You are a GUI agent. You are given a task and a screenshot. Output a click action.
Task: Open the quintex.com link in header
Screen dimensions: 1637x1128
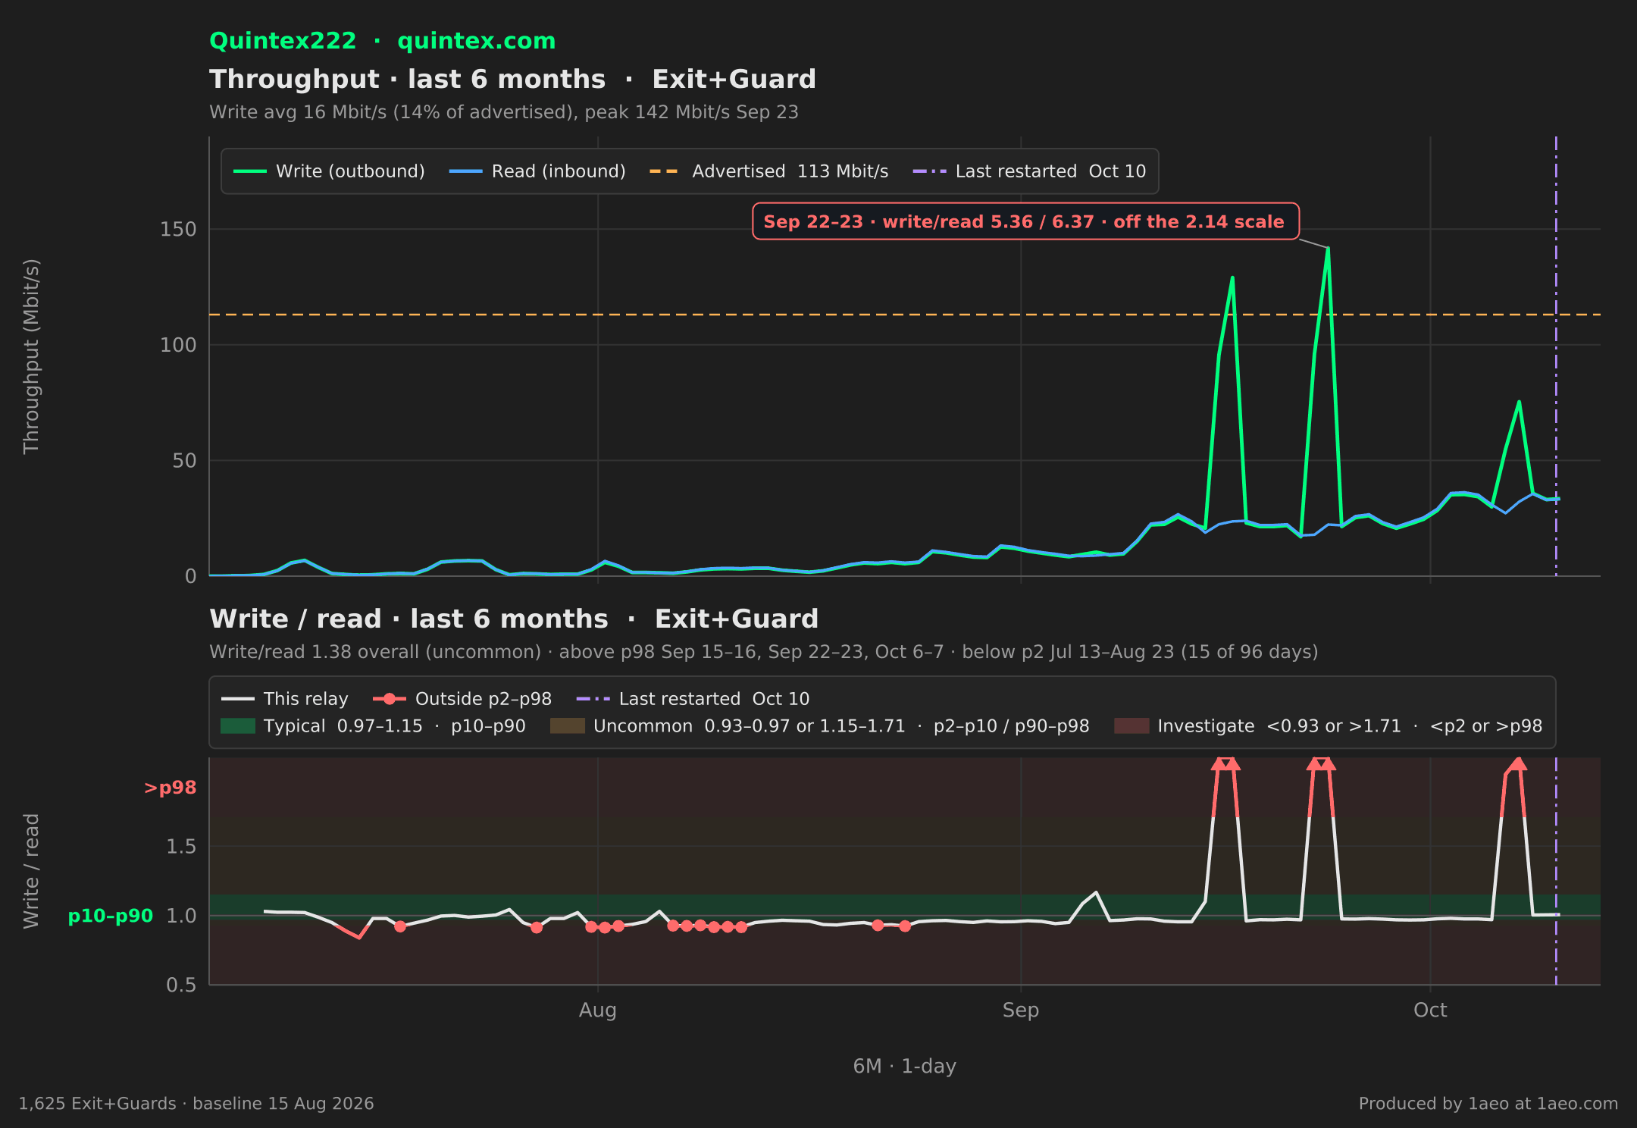point(476,41)
